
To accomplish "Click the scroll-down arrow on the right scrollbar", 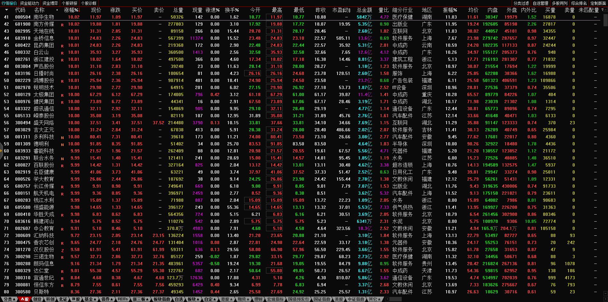I will (605, 293).
